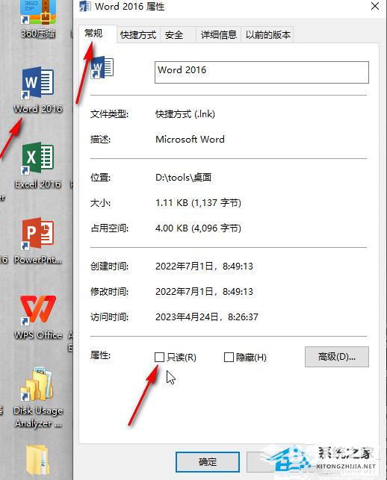Open the 详细信息 tab
387x480 pixels.
(x=218, y=35)
